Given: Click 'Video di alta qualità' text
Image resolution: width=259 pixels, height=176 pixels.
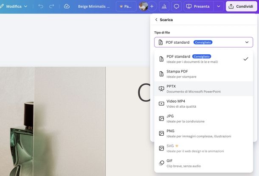Looking at the screenshot, I should point(181,106).
